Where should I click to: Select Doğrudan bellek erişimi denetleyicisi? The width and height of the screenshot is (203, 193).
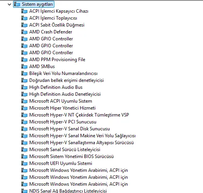(66, 80)
